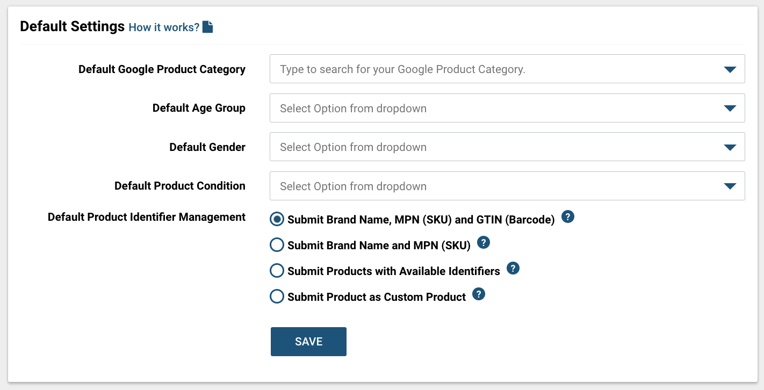Click the Default Settings heading
Screen dimensions: 764x390
(x=73, y=26)
